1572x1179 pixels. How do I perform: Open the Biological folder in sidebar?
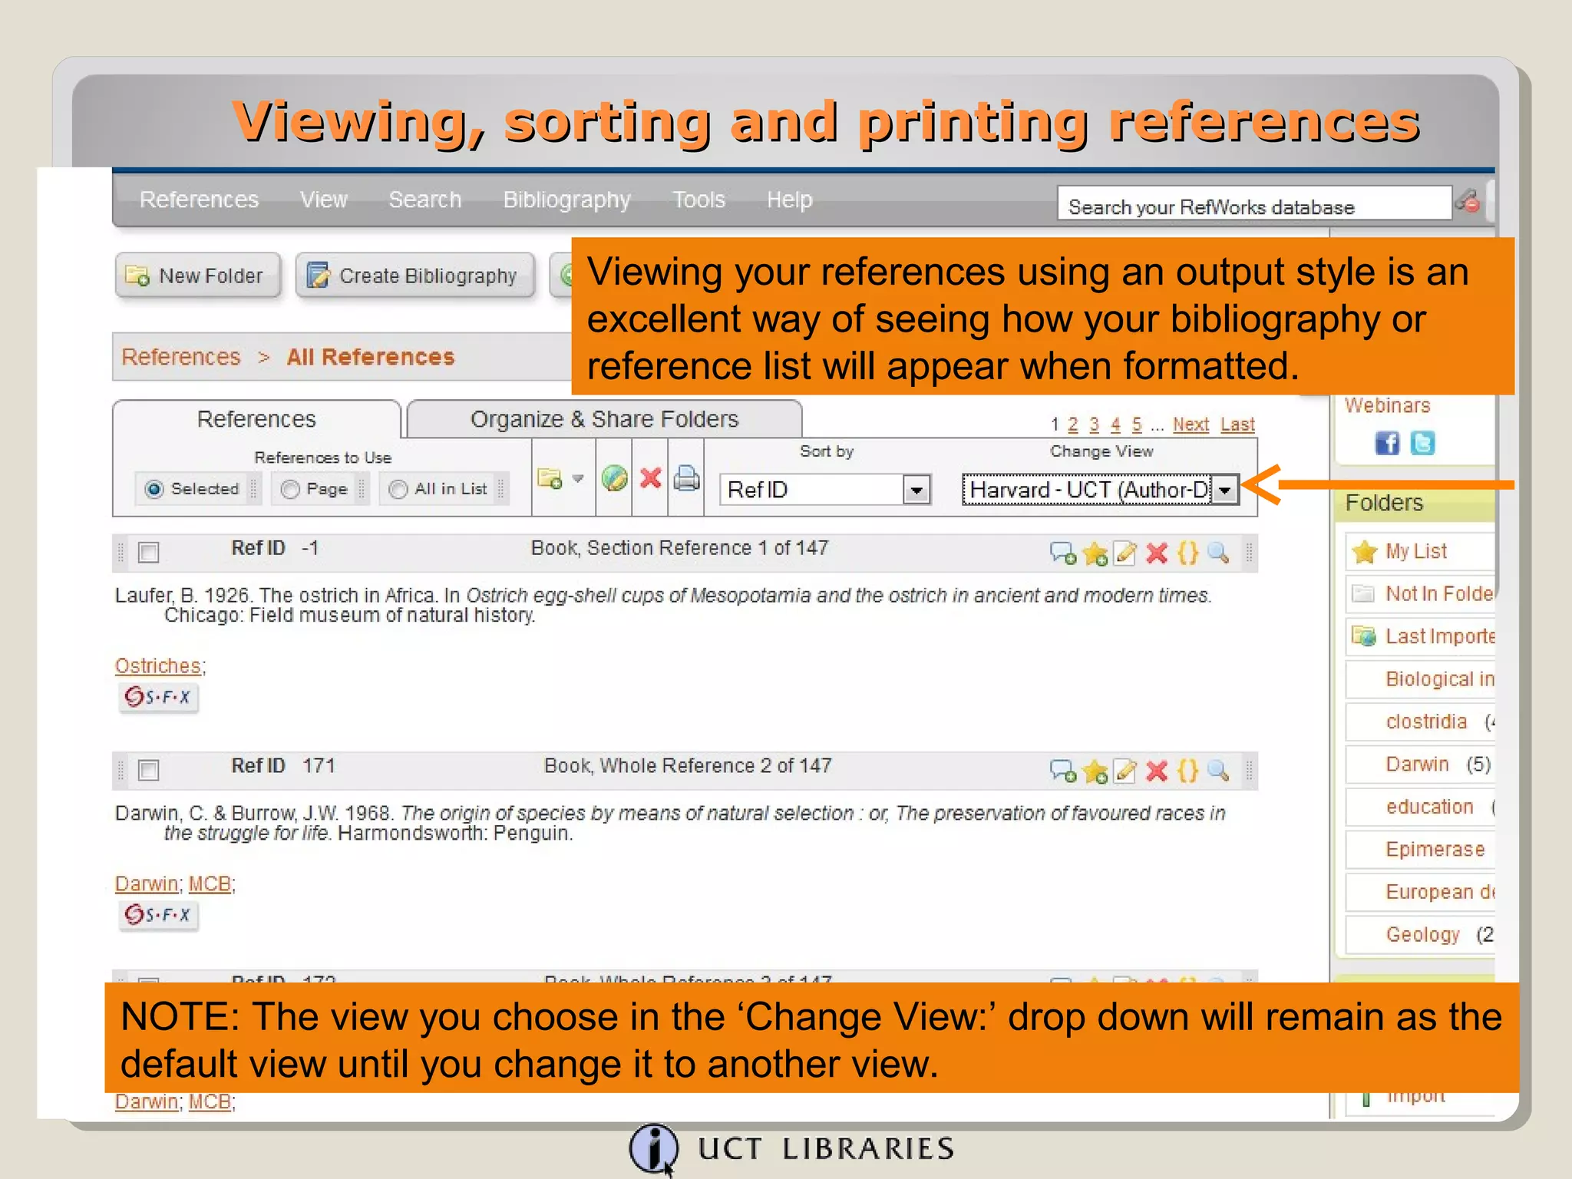point(1439,679)
